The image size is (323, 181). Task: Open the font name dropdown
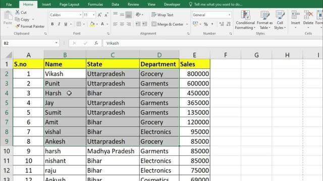[x=81, y=15]
